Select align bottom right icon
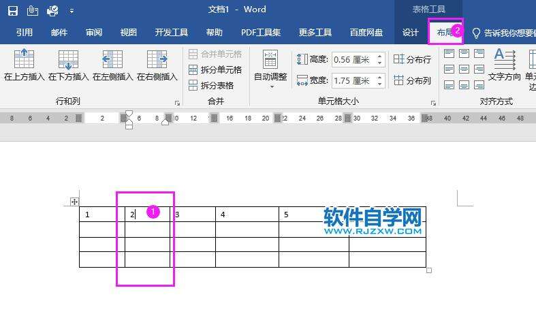The width and height of the screenshot is (536, 331). 479,85
